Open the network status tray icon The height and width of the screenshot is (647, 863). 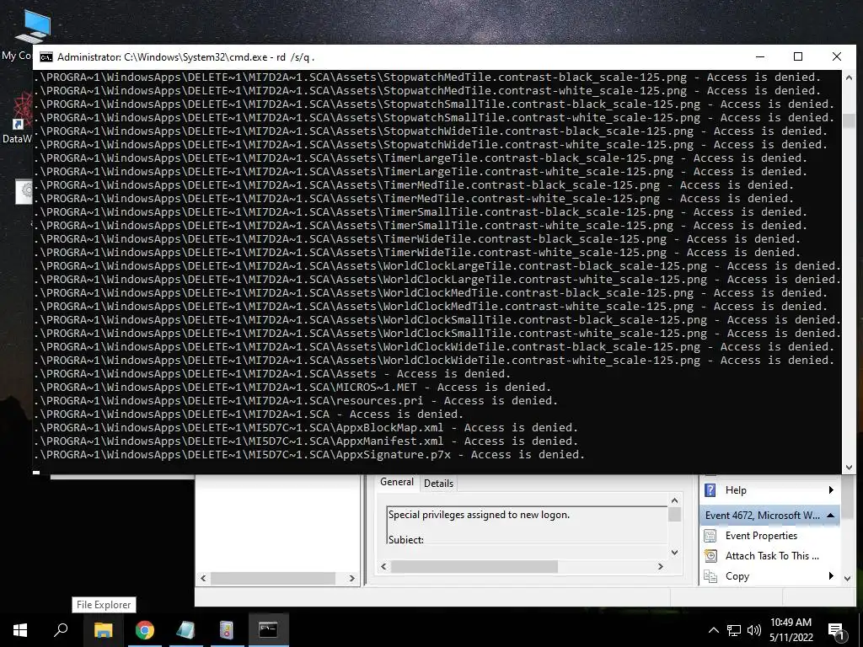734,630
